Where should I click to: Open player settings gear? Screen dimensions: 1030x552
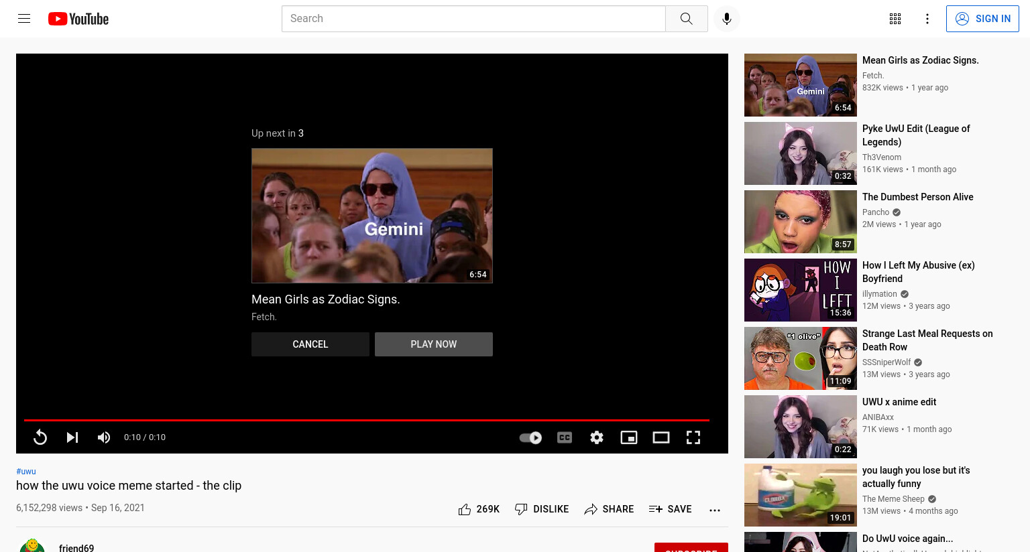(597, 437)
